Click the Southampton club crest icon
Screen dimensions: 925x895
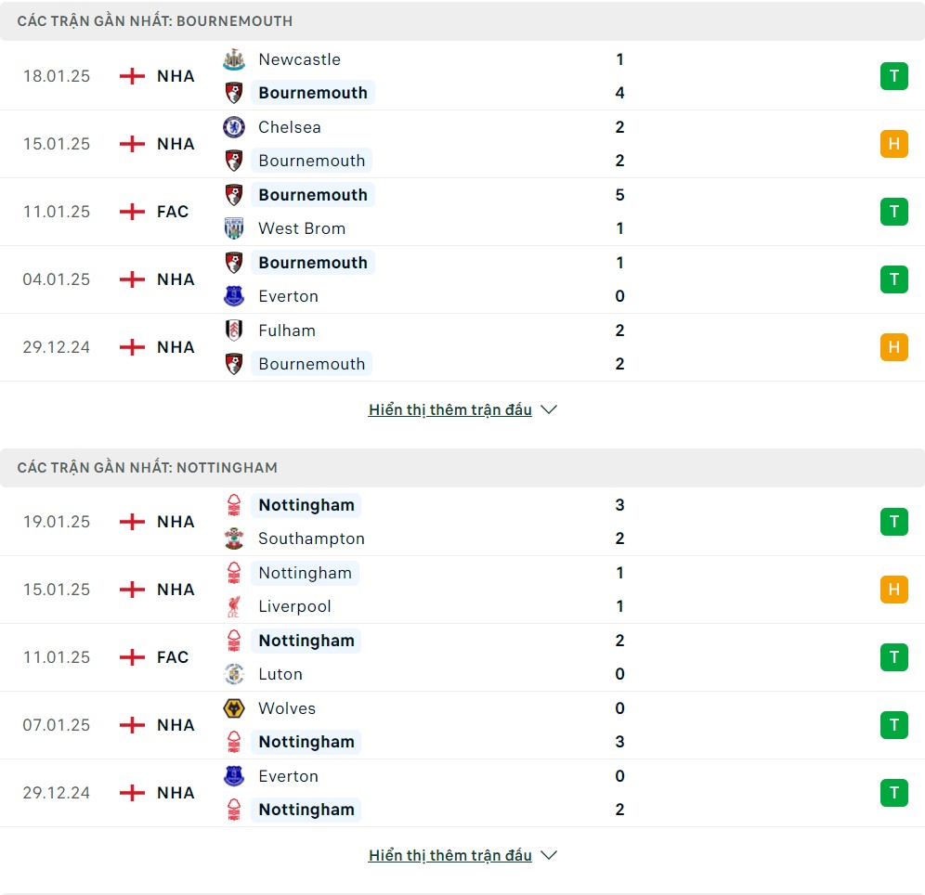[x=234, y=538]
